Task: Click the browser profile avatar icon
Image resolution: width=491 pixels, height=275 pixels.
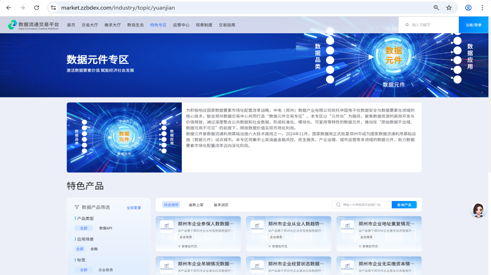Action: coord(468,7)
